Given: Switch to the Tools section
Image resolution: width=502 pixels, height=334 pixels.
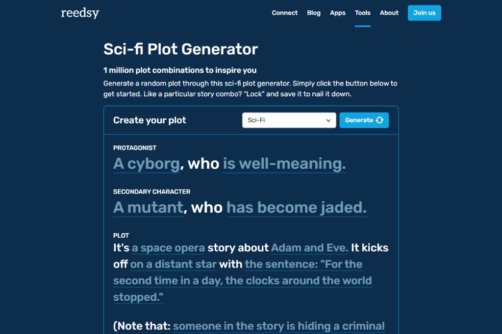Looking at the screenshot, I should tap(363, 13).
